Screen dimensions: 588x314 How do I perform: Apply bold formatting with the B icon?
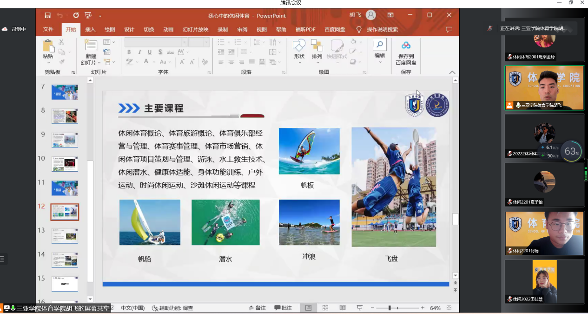click(x=129, y=52)
